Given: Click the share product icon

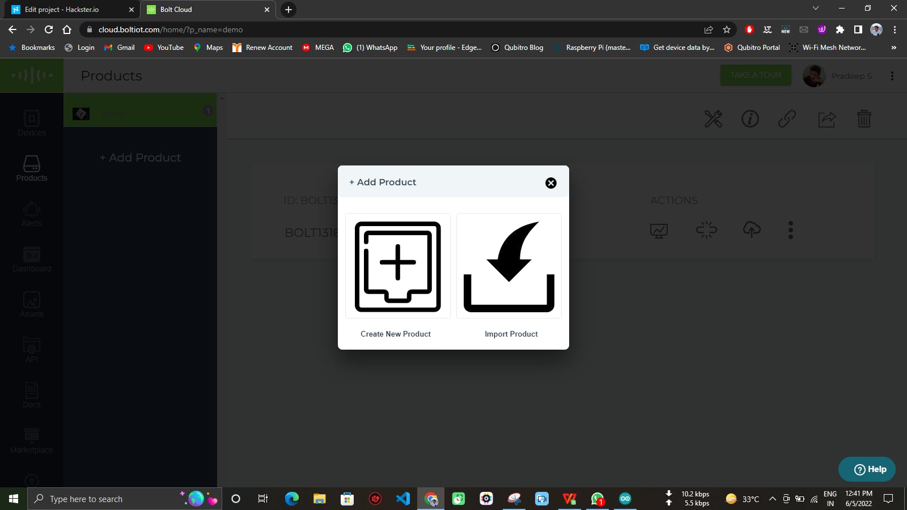Looking at the screenshot, I should (827, 118).
